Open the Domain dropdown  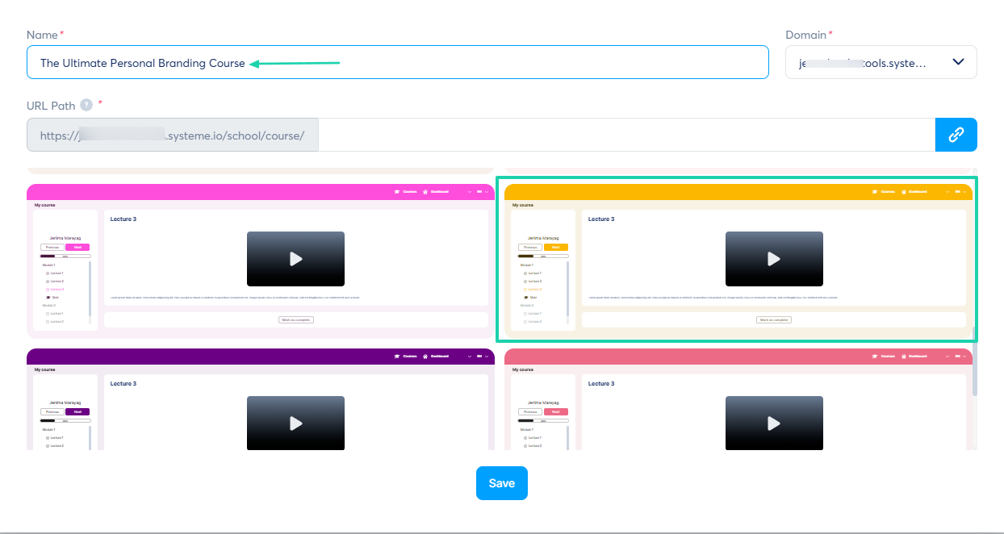[881, 62]
